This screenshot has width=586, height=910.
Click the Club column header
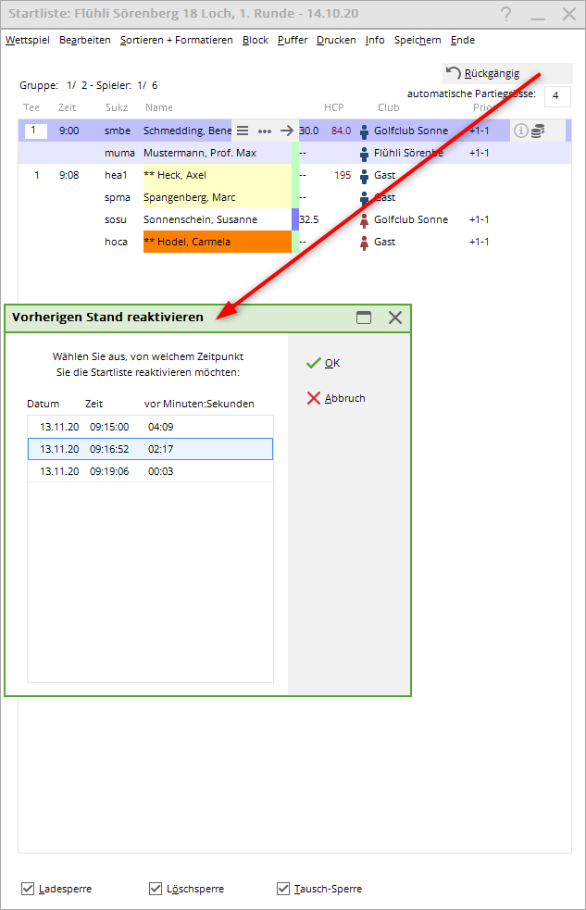(x=388, y=107)
